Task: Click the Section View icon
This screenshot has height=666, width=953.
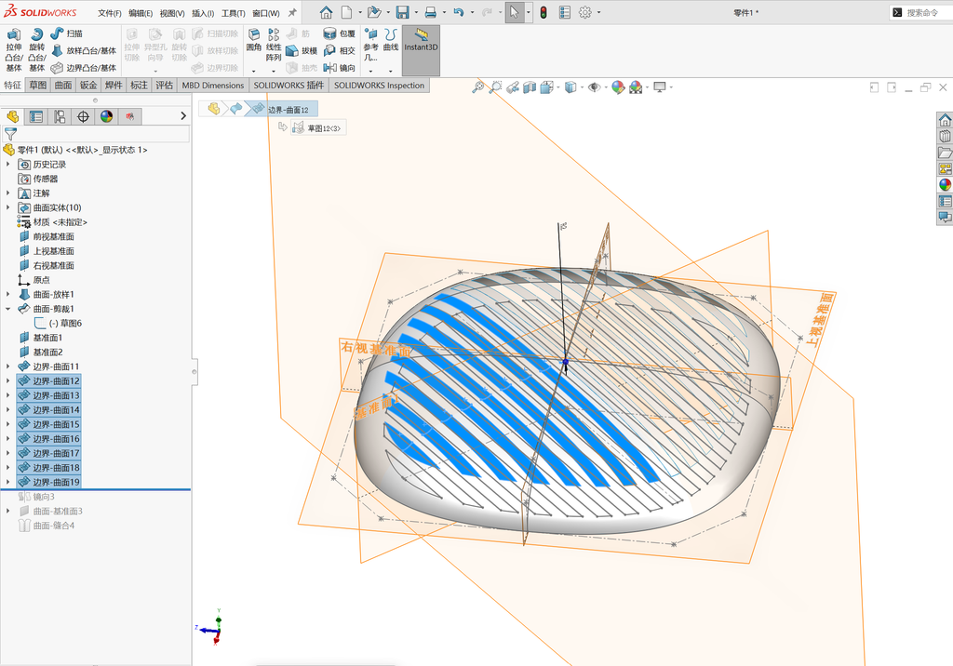Action: click(x=530, y=87)
